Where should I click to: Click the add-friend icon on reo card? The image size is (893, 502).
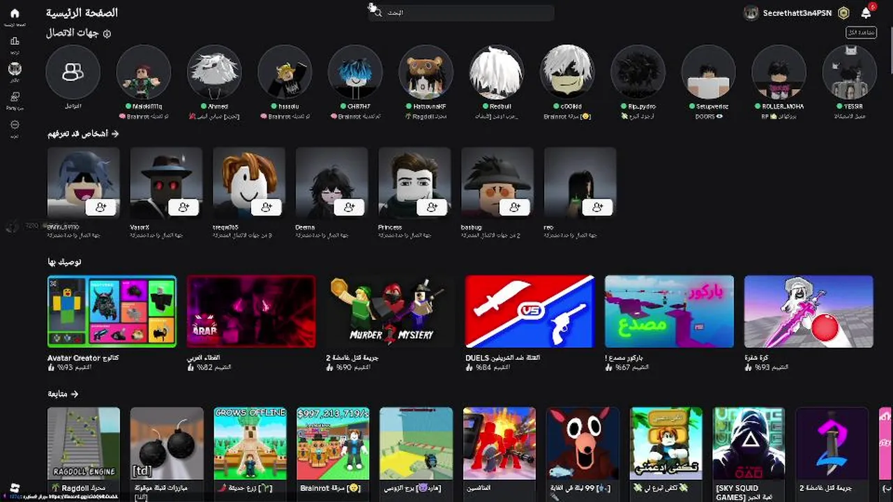(598, 207)
